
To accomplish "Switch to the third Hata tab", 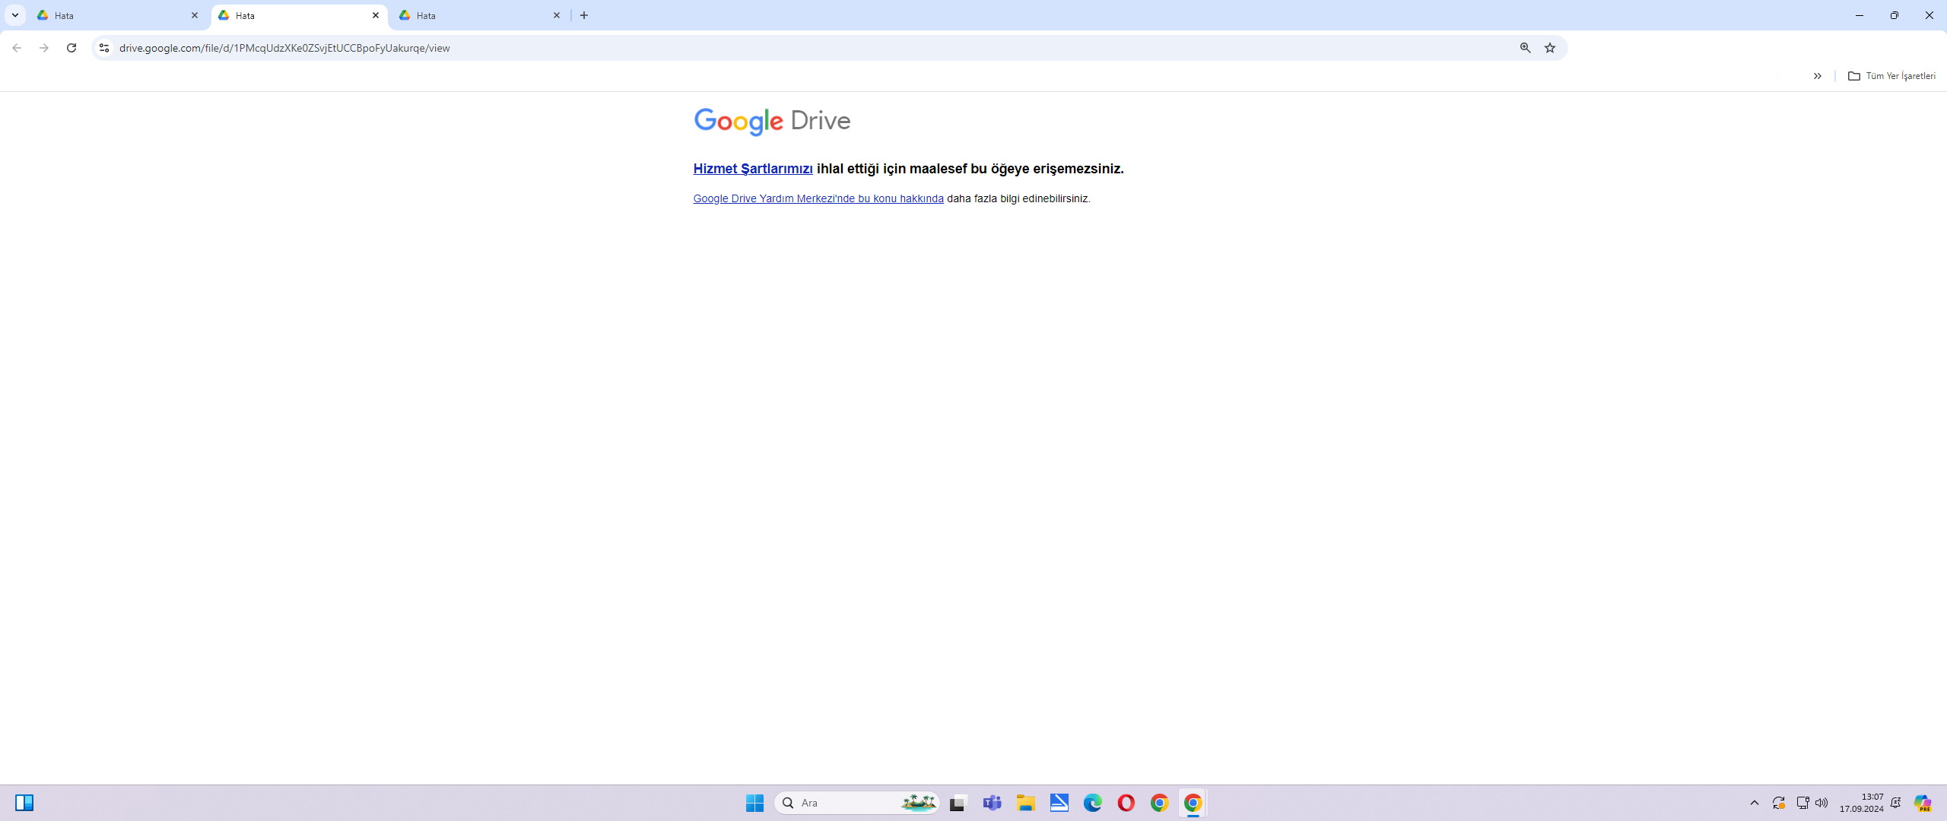I will click(480, 15).
